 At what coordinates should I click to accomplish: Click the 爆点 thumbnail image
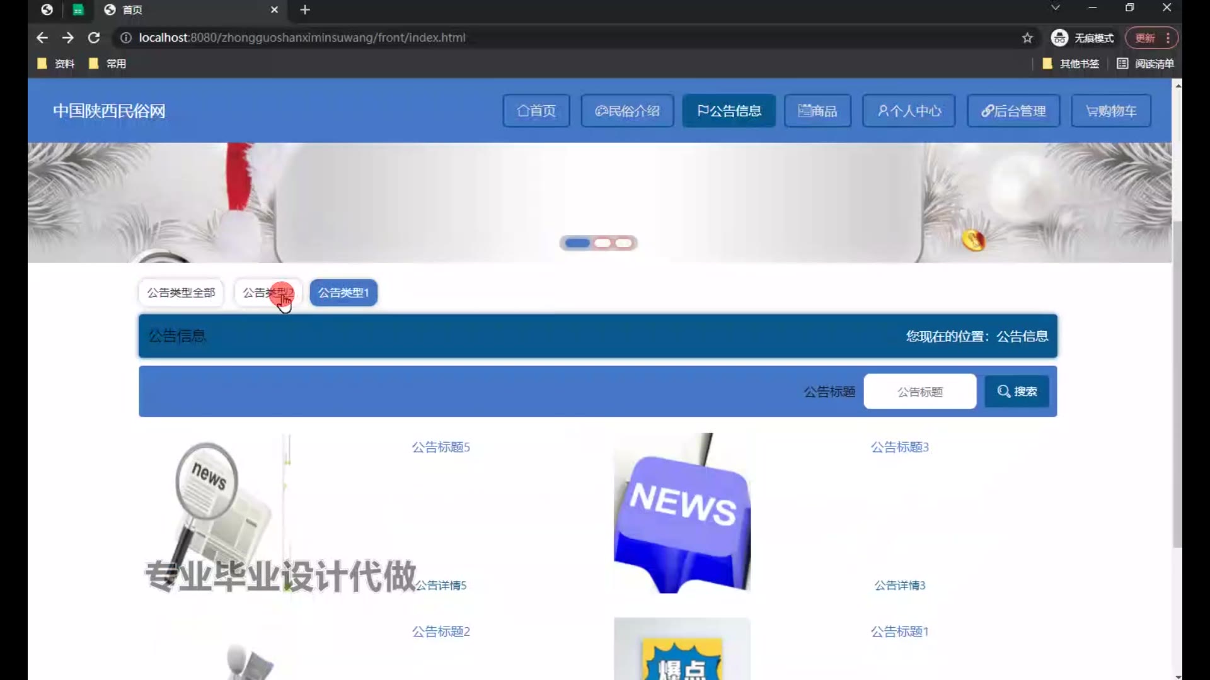(x=682, y=649)
